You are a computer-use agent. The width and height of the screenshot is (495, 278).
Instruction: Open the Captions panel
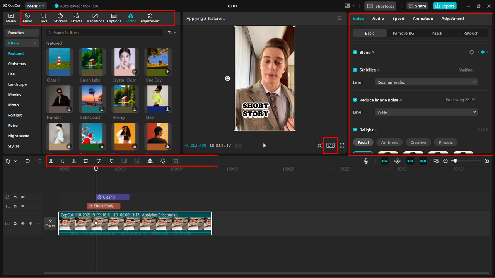point(114,18)
